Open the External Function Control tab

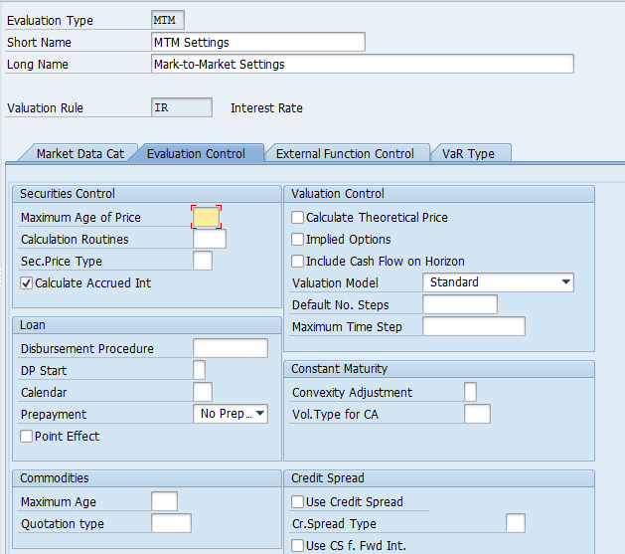click(x=345, y=153)
